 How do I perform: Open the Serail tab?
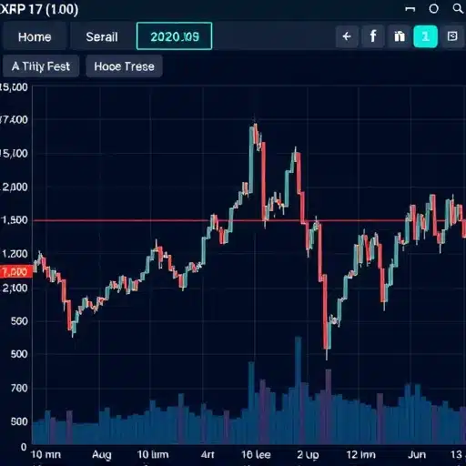click(102, 37)
